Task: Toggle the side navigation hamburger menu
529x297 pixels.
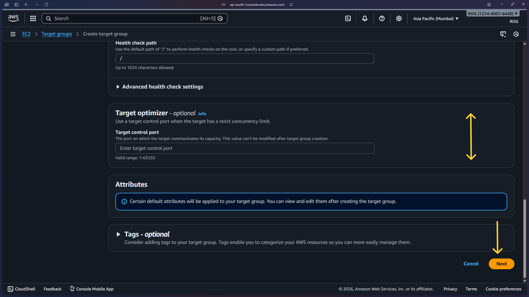Action: click(x=13, y=34)
